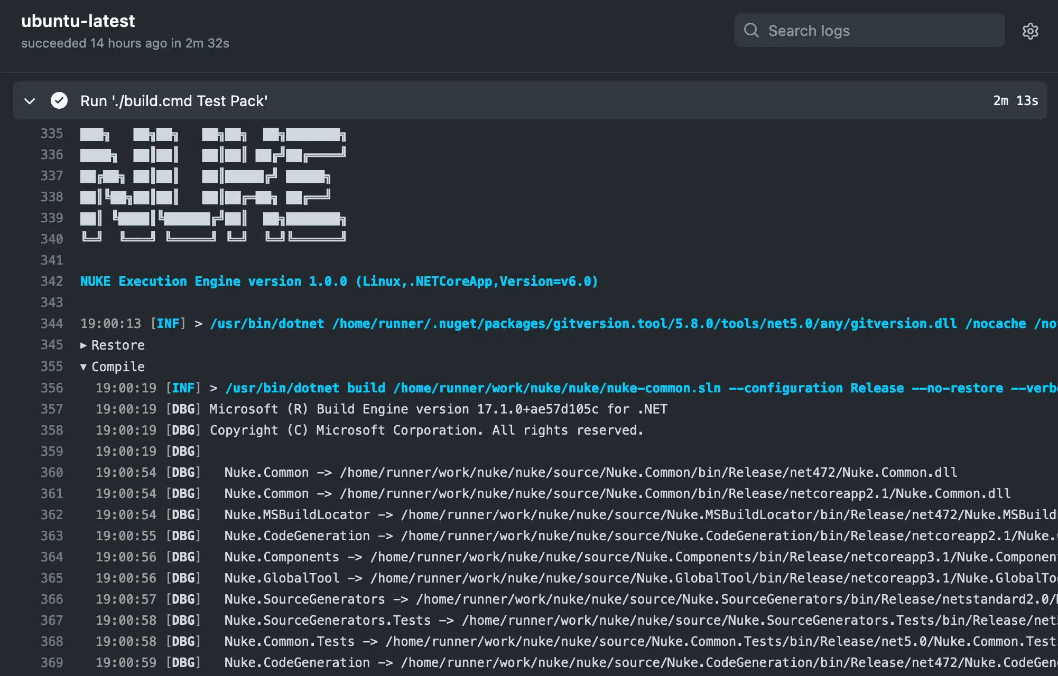Click the green checkmark success icon
The image size is (1058, 676).
(59, 100)
